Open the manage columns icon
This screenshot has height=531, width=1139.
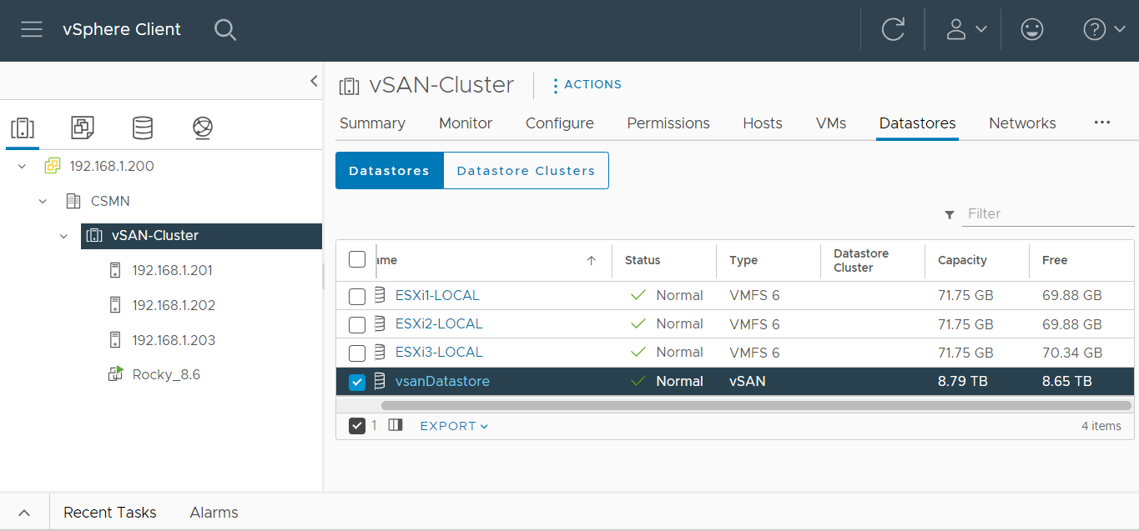396,425
